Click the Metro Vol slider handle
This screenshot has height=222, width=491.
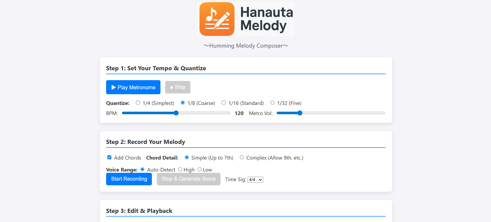[300, 113]
